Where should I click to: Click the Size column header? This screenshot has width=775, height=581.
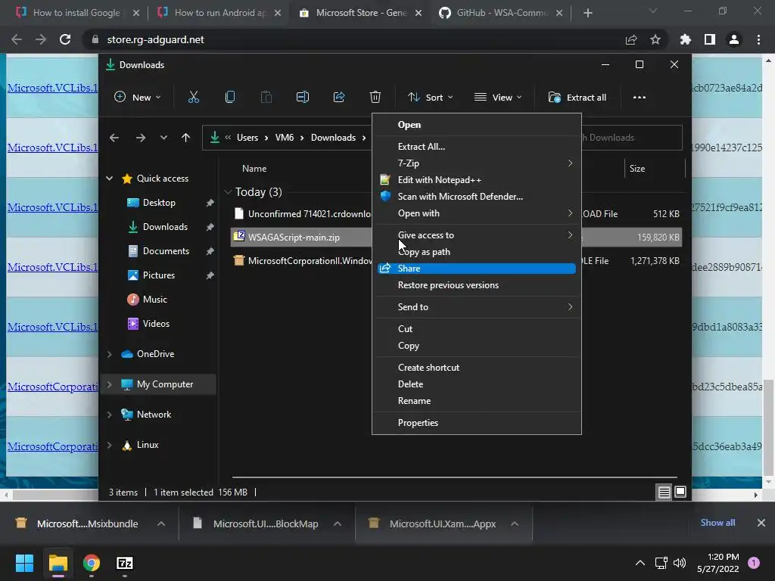(x=637, y=169)
